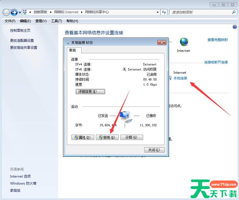The image size is (239, 200).
Task: Click the 禁用 button
Action: pyautogui.click(x=107, y=137)
